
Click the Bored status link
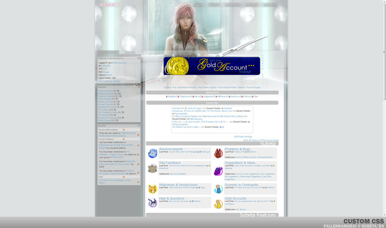click(x=109, y=75)
